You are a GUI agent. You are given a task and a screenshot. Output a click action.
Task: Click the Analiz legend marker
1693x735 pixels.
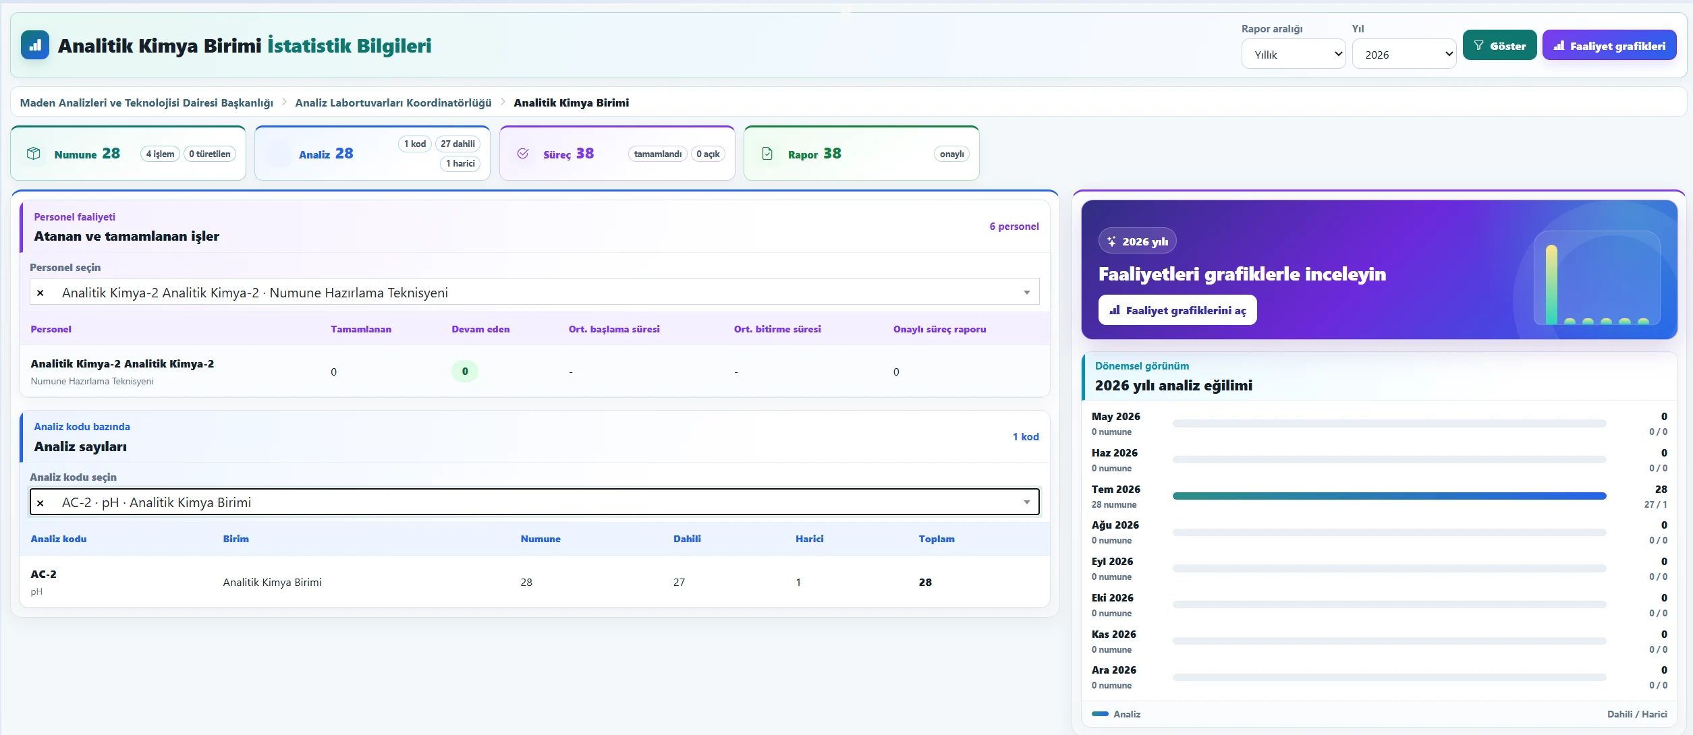pos(1100,713)
